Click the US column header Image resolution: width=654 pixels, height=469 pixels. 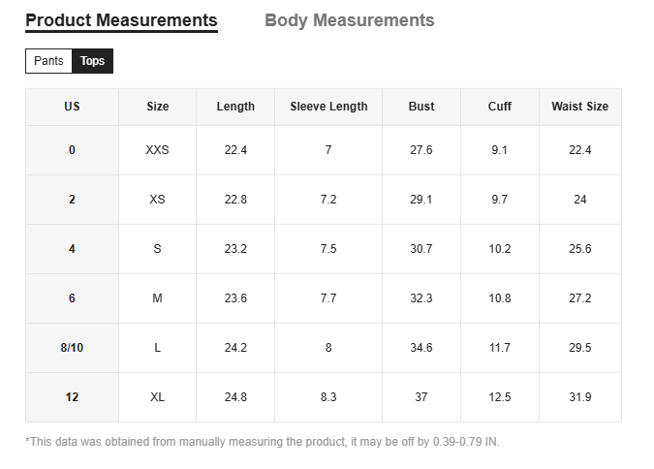point(72,107)
